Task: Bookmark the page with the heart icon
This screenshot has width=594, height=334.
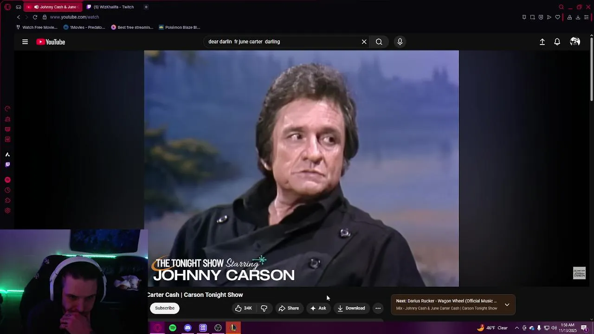Action: coord(557,17)
